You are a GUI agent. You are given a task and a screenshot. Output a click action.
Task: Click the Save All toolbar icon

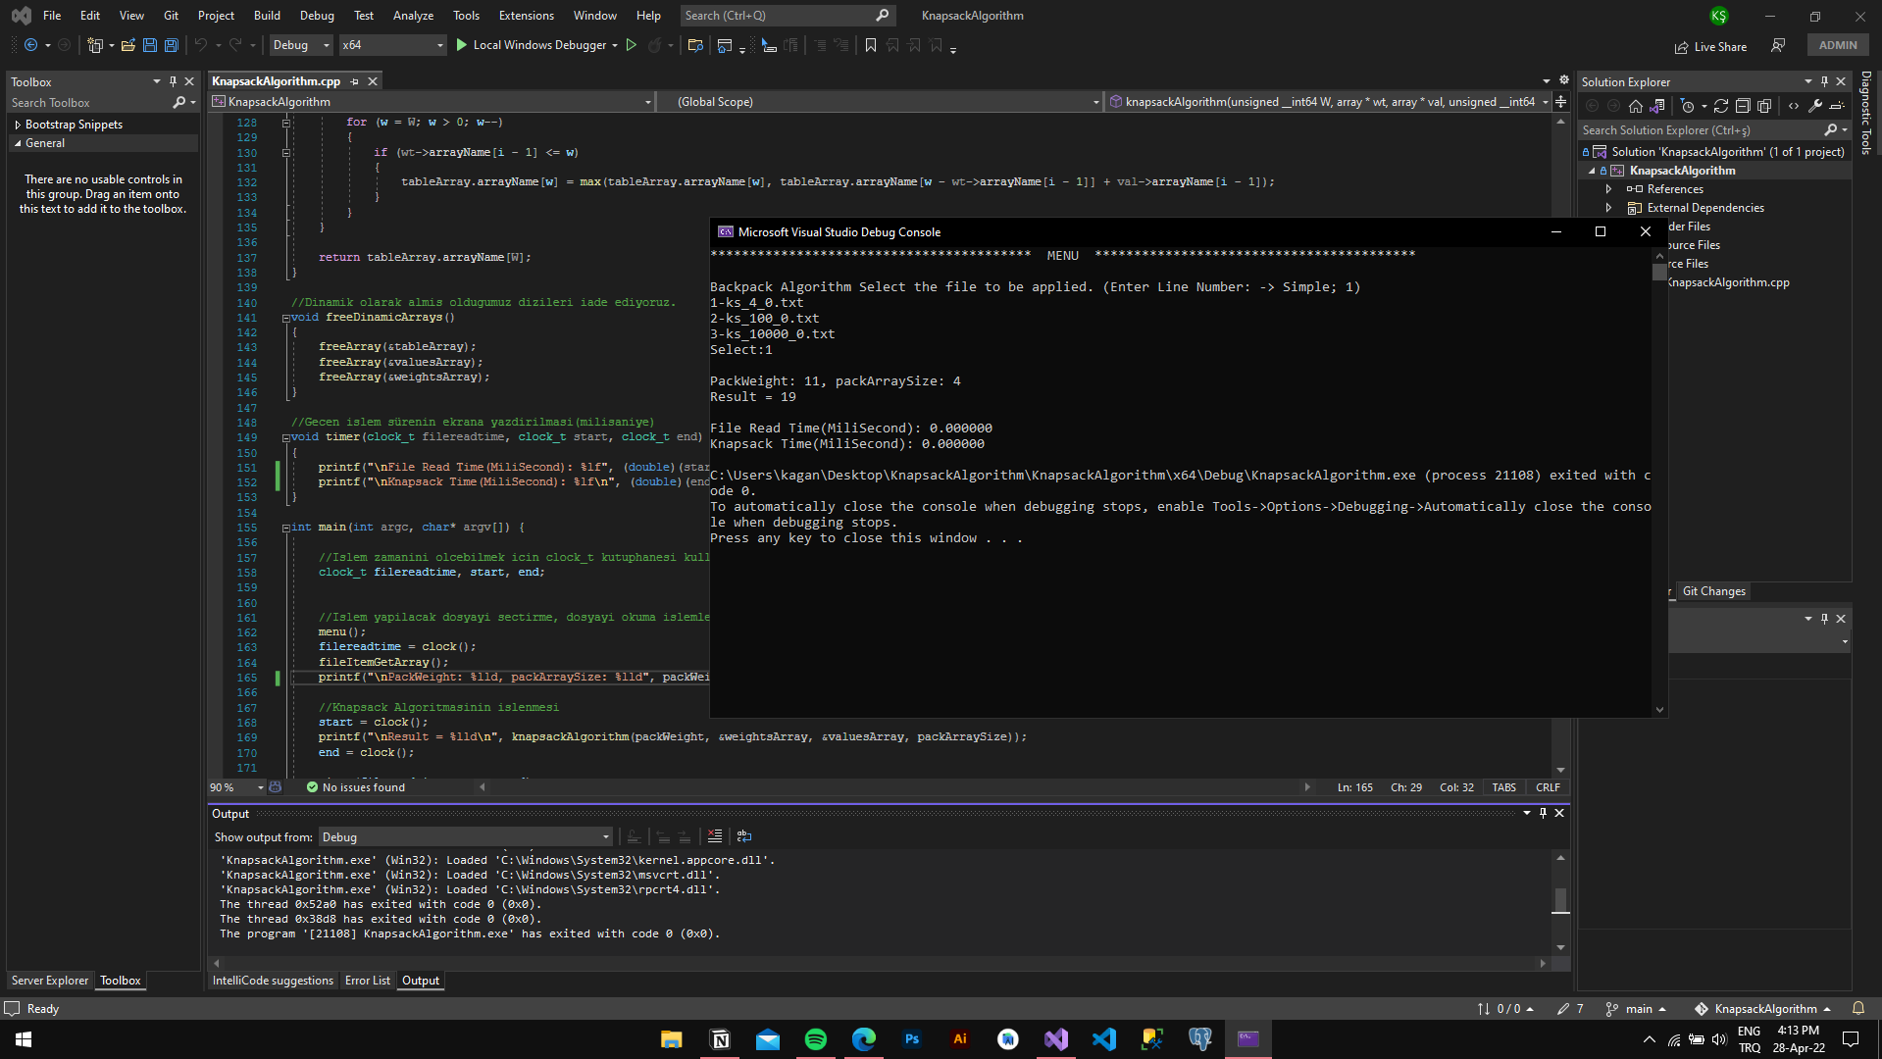coord(172,45)
